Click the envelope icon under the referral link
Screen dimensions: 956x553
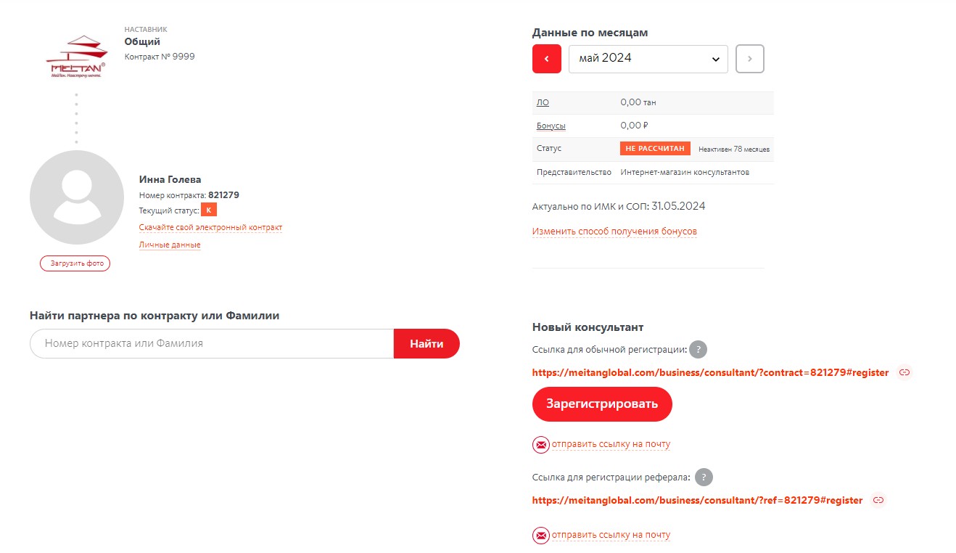pyautogui.click(x=540, y=536)
